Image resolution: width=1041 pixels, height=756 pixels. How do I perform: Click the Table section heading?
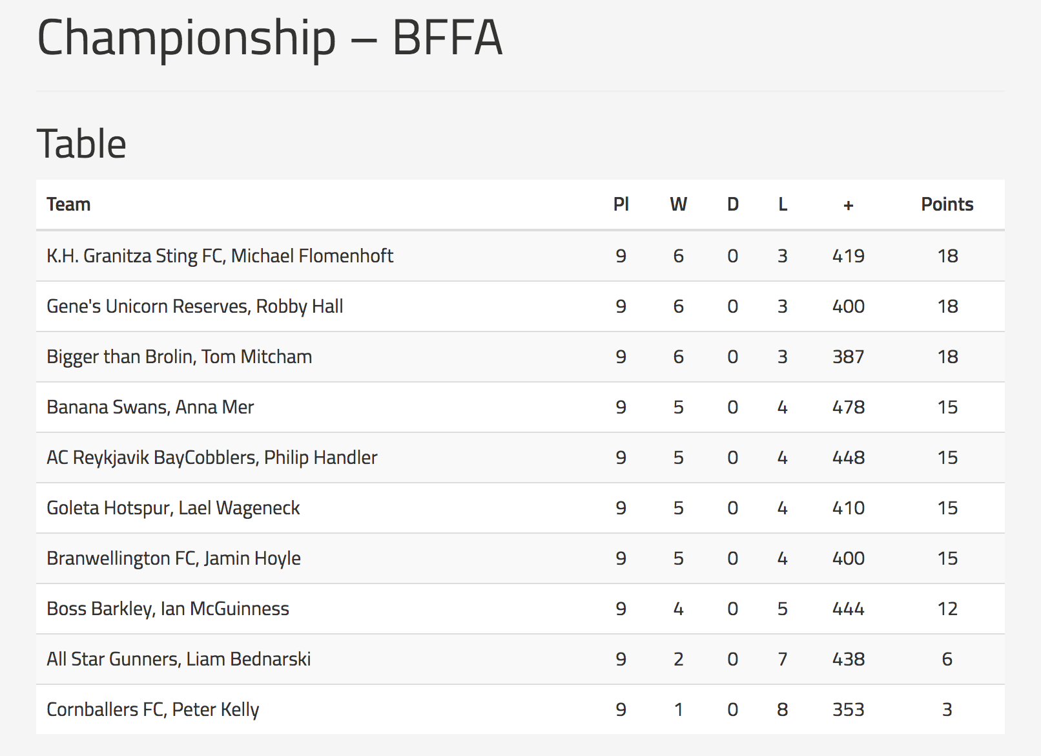tap(81, 143)
